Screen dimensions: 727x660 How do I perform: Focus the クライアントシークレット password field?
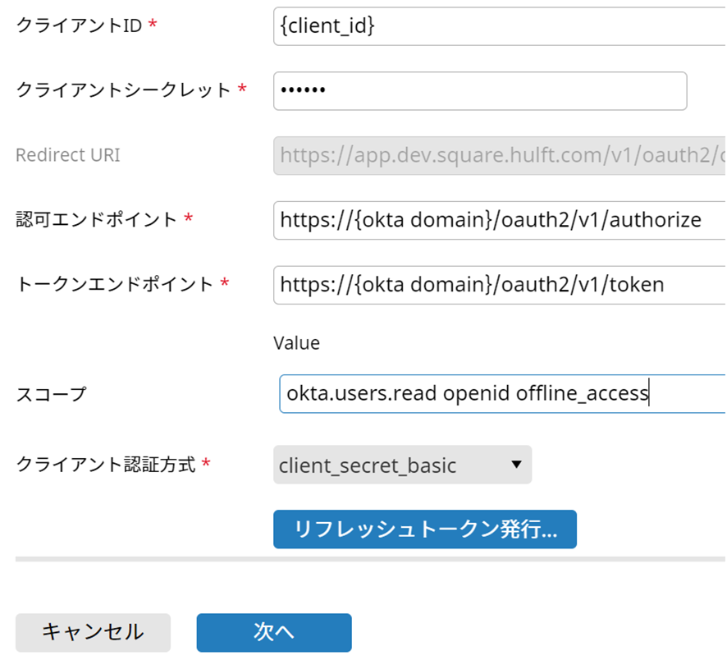(479, 90)
